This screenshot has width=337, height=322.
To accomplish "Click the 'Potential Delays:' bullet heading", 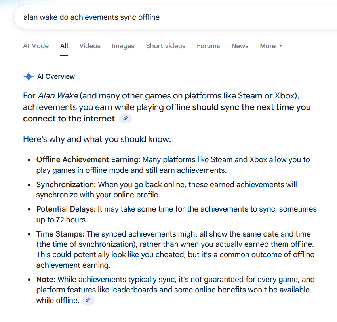I will [66, 209].
